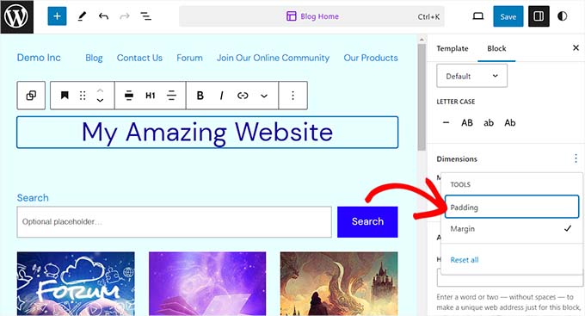Open block options three-dot menu
This screenshot has height=316, width=585.
click(x=292, y=96)
